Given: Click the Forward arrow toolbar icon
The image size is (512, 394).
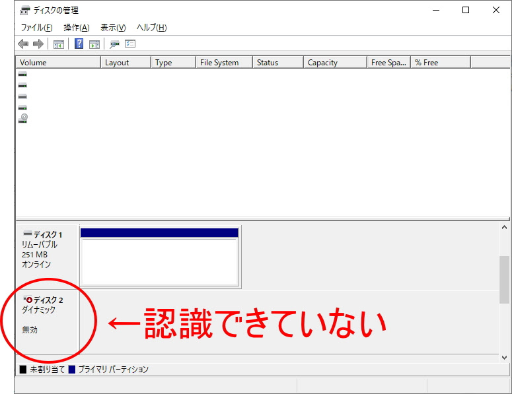Looking at the screenshot, I should pos(38,44).
